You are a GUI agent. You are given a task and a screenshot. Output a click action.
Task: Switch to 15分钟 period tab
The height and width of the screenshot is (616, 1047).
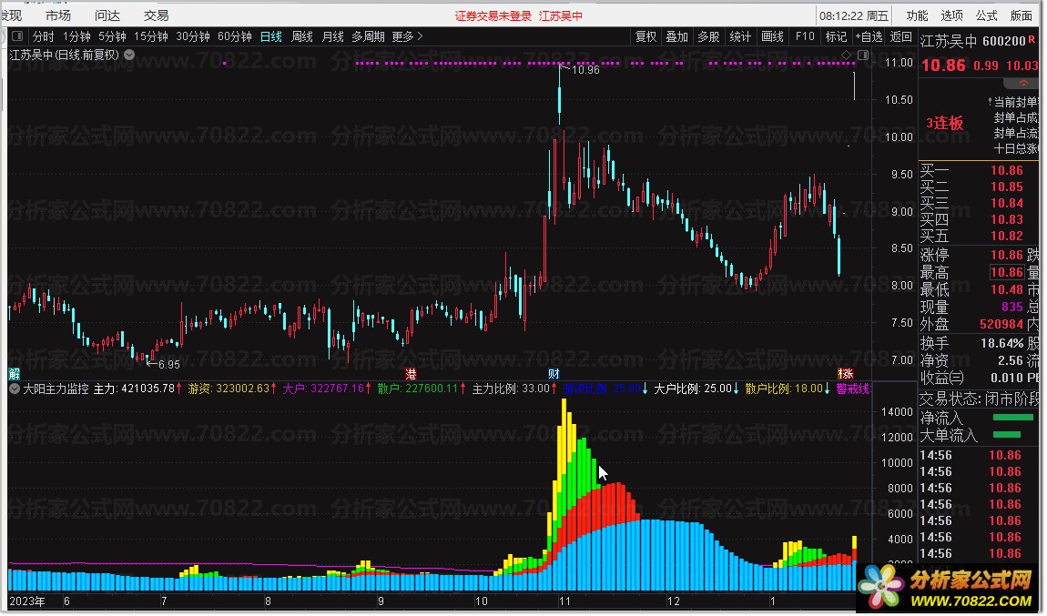click(x=151, y=36)
